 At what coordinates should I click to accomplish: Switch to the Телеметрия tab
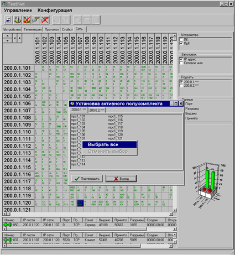[x=33, y=29]
